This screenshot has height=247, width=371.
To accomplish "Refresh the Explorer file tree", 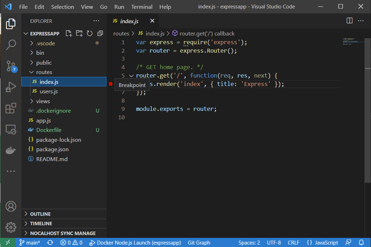I will (x=89, y=33).
